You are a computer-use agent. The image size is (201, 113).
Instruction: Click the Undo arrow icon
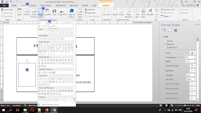pos(11,2)
